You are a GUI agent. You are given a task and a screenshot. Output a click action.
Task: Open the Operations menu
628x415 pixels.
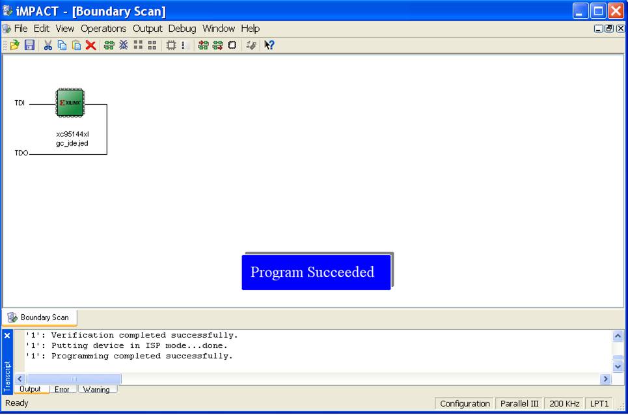point(103,29)
